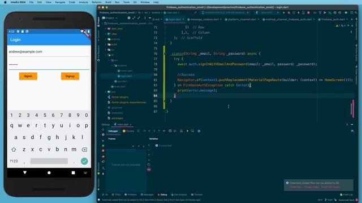Click the red stop icon in the top toolbar
The width and height of the screenshot is (362, 203).
click(308, 12)
